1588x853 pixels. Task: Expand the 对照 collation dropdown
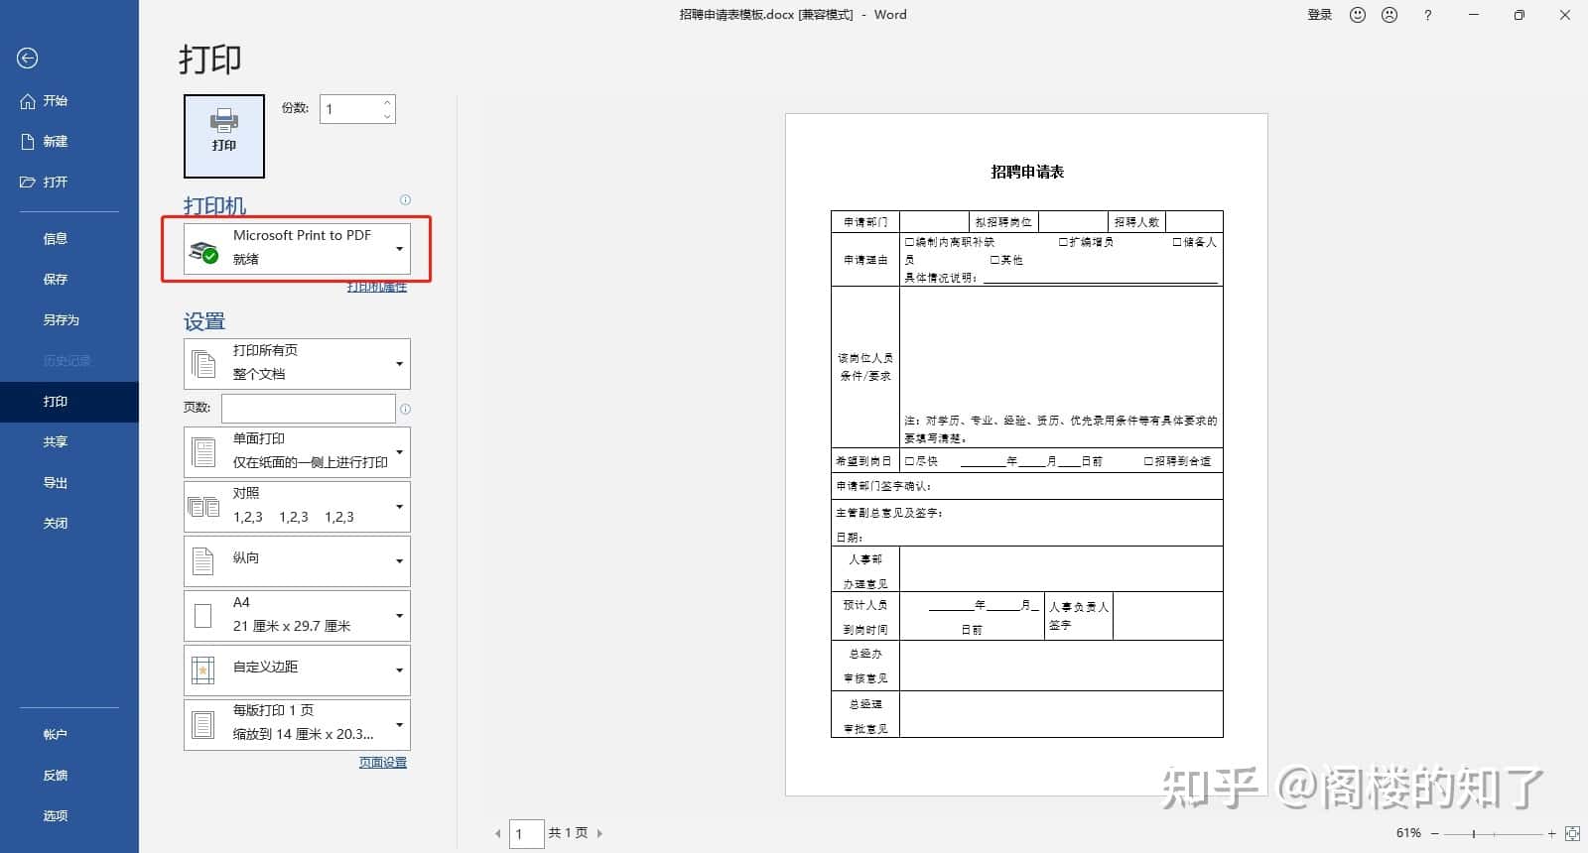297,506
